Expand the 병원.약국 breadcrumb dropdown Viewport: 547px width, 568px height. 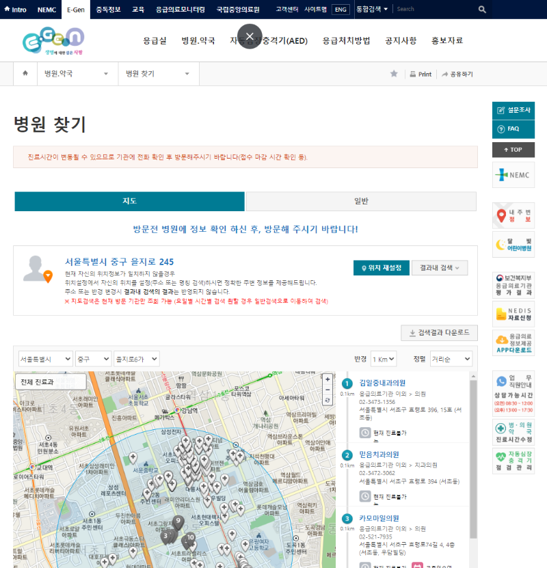(77, 74)
